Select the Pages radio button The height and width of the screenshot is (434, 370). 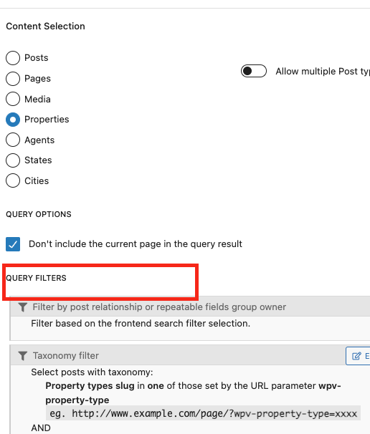[13, 79]
